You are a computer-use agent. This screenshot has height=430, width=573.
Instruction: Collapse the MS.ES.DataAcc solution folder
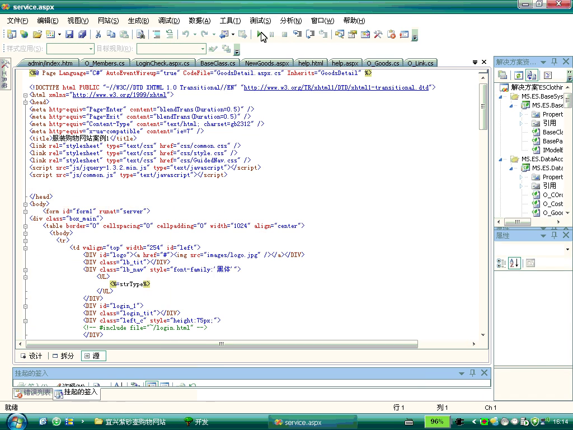tap(501, 159)
